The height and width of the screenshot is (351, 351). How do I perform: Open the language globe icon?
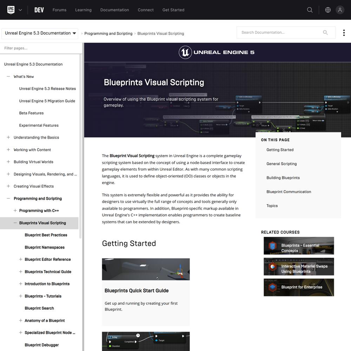(x=328, y=10)
